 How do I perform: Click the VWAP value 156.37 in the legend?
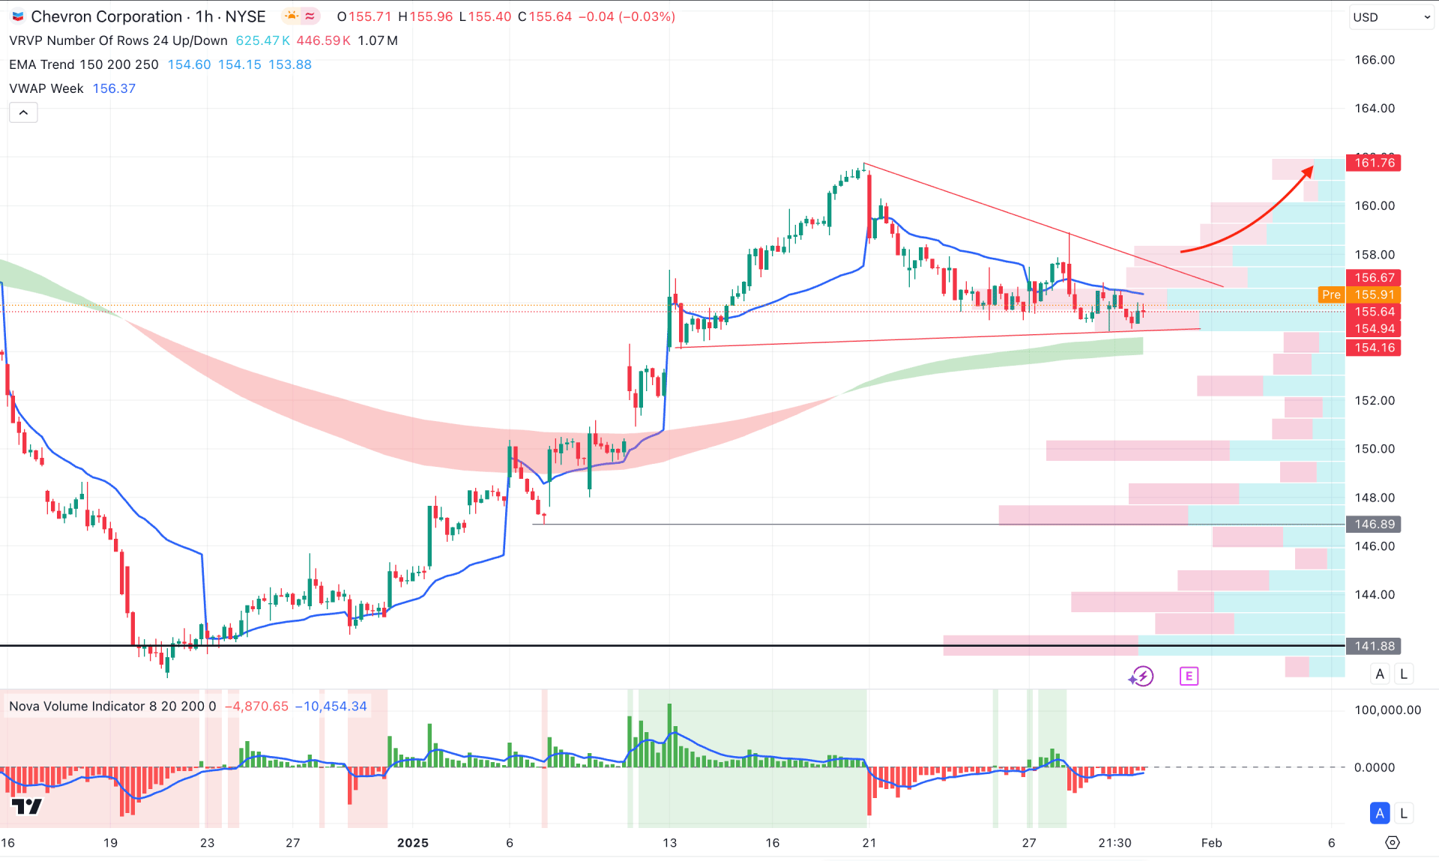click(x=114, y=88)
